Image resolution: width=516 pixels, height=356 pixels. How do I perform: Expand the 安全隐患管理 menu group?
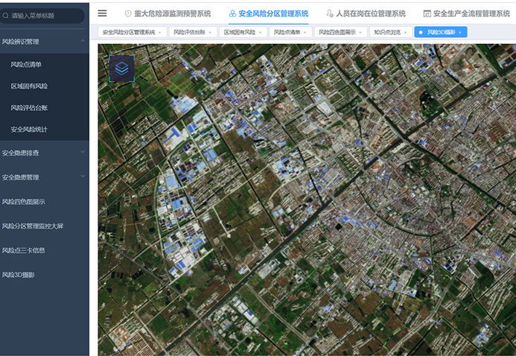click(x=83, y=177)
